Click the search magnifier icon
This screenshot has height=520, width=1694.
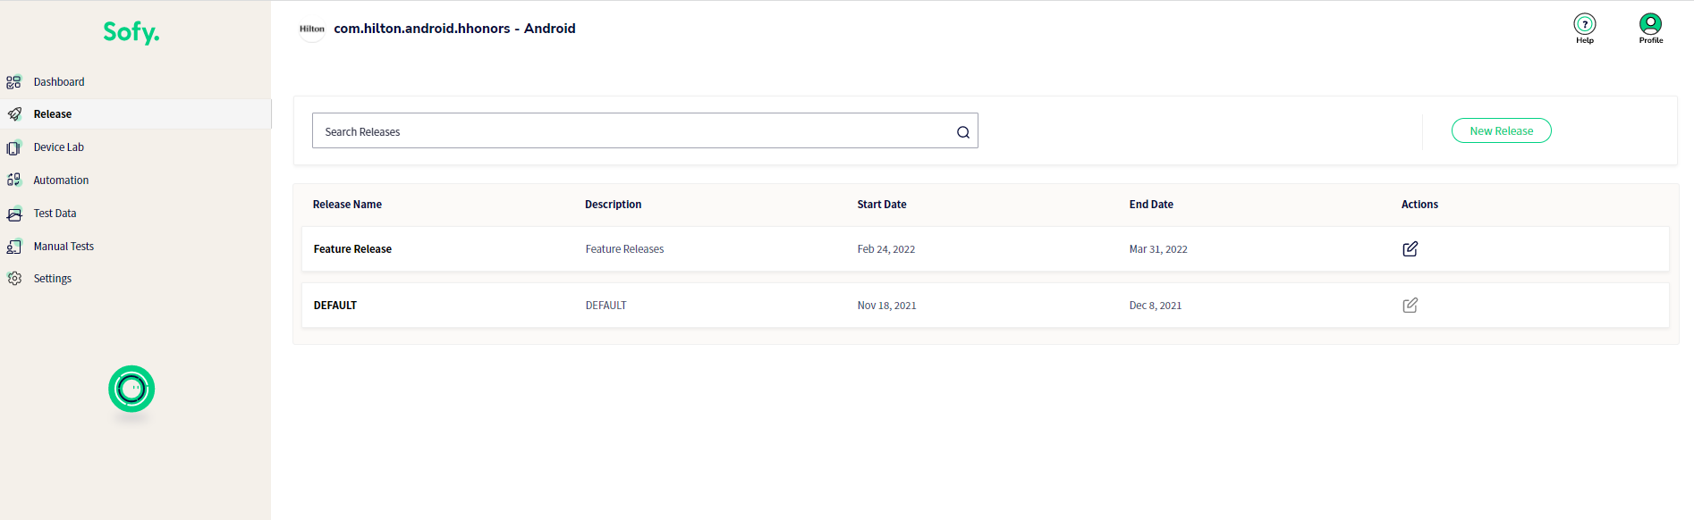pyautogui.click(x=963, y=132)
